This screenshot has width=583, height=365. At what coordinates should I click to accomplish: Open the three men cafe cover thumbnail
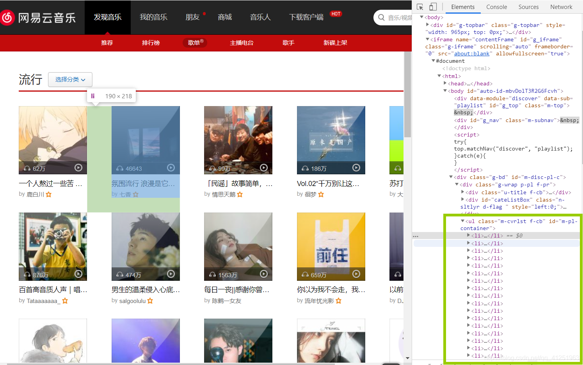click(238, 140)
